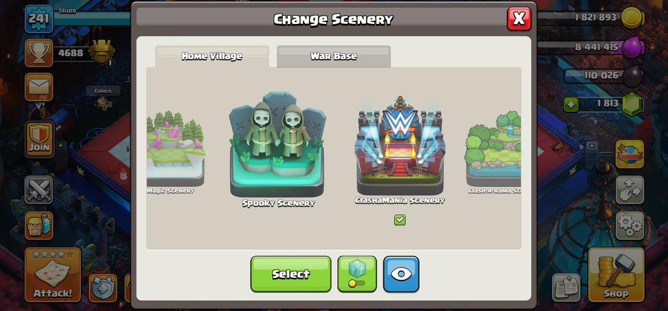Open the mail inbox icon
Viewport: 668px width, 311px height.
tap(39, 87)
